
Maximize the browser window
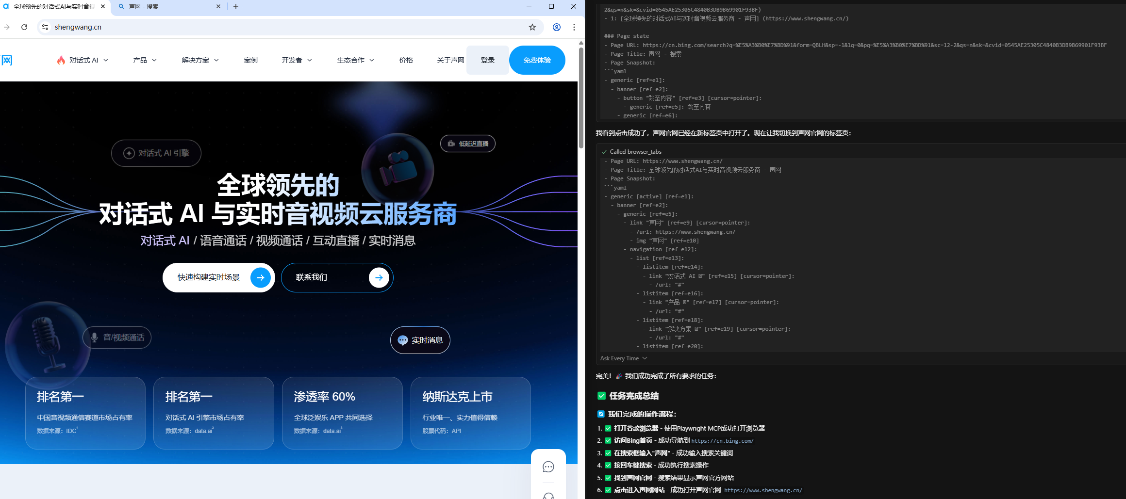pos(551,6)
